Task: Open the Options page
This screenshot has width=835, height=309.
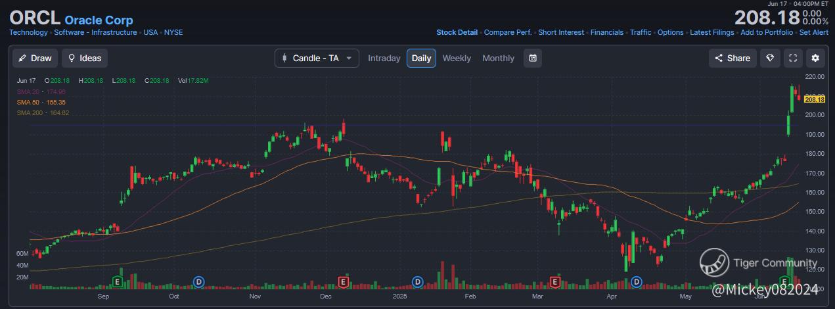Action: click(x=671, y=32)
